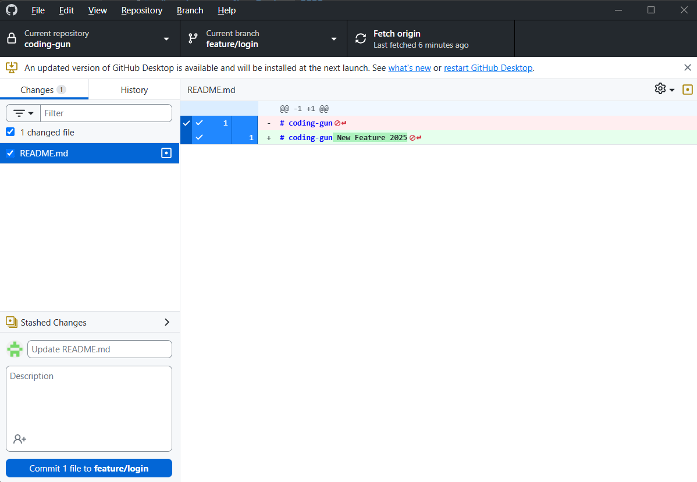Click the Stashed Changes stack icon

[x=12, y=322]
